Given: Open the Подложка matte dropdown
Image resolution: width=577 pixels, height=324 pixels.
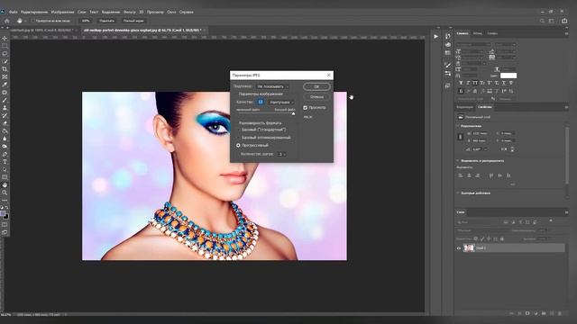Looking at the screenshot, I should click(272, 86).
